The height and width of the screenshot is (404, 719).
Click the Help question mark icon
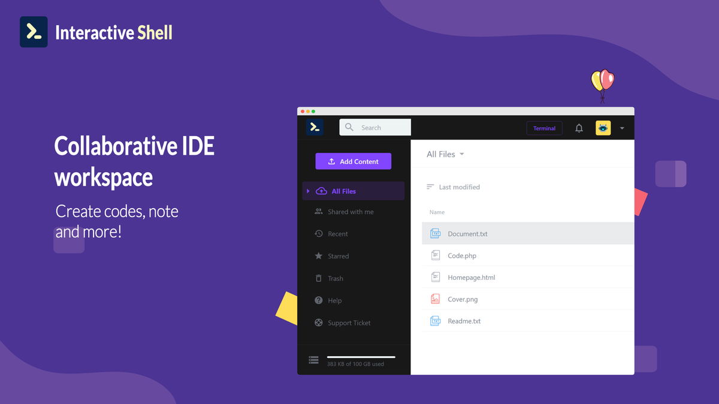pos(319,300)
